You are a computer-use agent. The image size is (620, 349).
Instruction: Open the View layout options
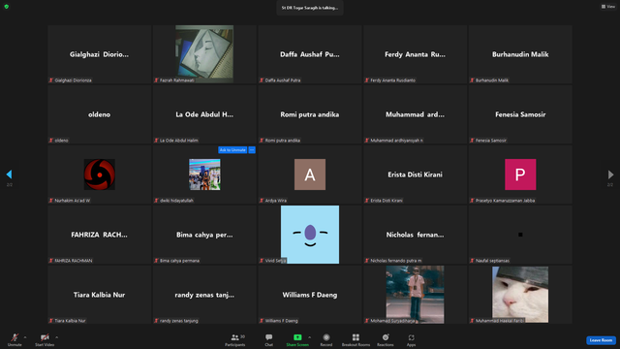click(x=608, y=7)
